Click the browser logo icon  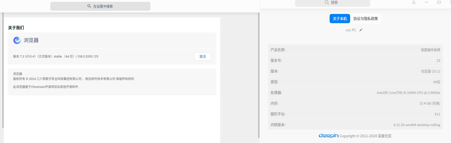(17, 40)
